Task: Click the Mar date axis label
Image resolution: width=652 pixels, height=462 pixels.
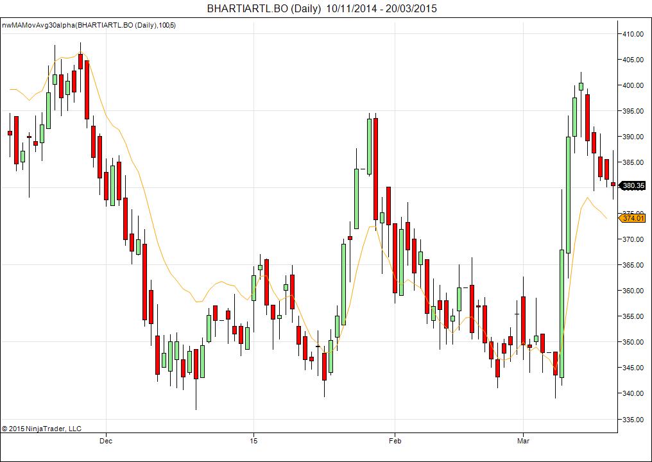Action: [523, 441]
